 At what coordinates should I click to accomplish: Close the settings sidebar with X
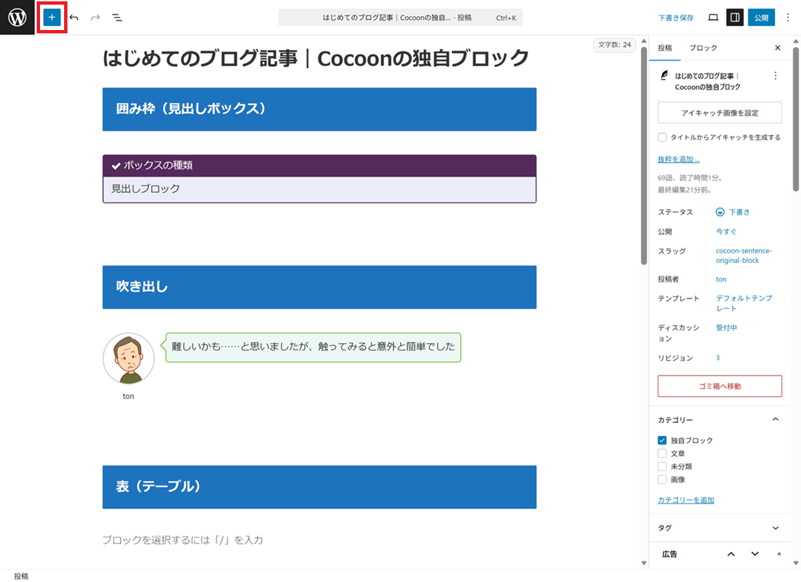click(x=777, y=48)
